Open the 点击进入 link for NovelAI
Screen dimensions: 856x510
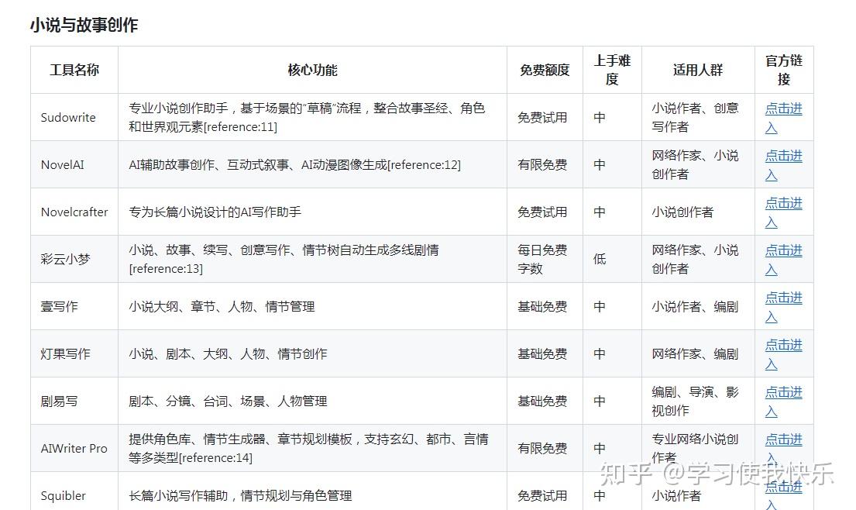coord(783,165)
